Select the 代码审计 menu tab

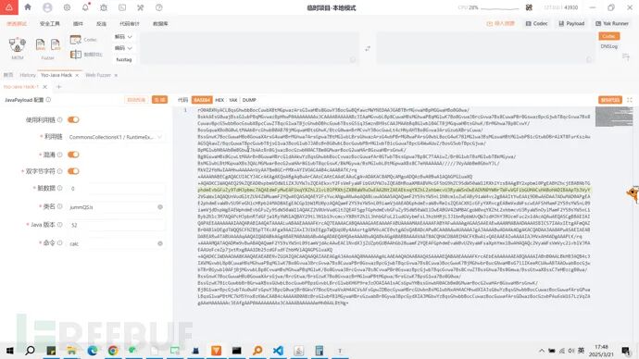click(x=129, y=24)
